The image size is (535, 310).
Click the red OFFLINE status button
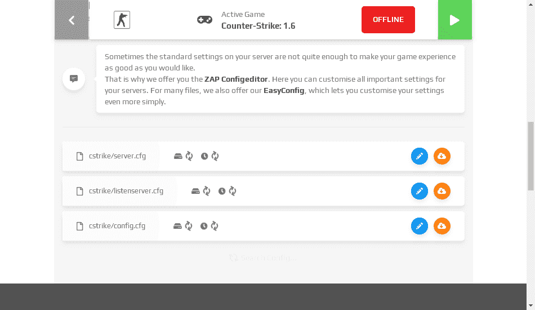[388, 20]
